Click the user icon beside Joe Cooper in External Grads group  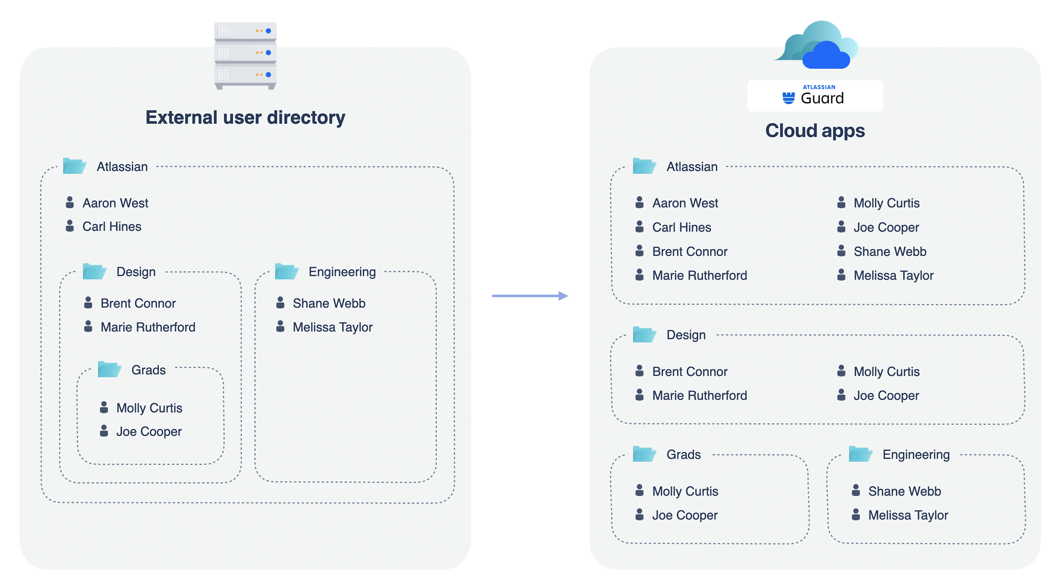(103, 431)
